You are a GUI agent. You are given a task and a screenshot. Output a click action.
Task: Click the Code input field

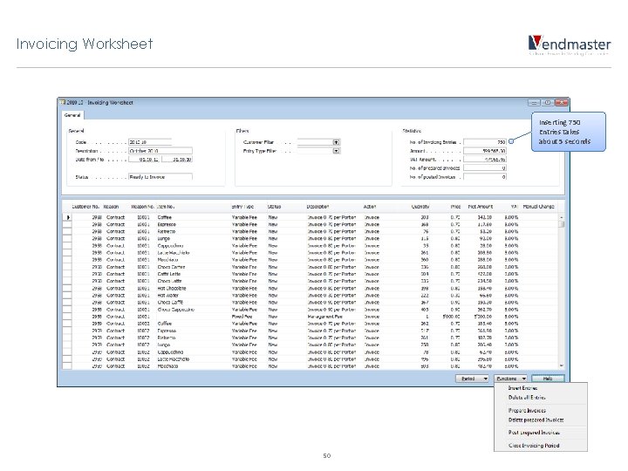[x=150, y=142]
